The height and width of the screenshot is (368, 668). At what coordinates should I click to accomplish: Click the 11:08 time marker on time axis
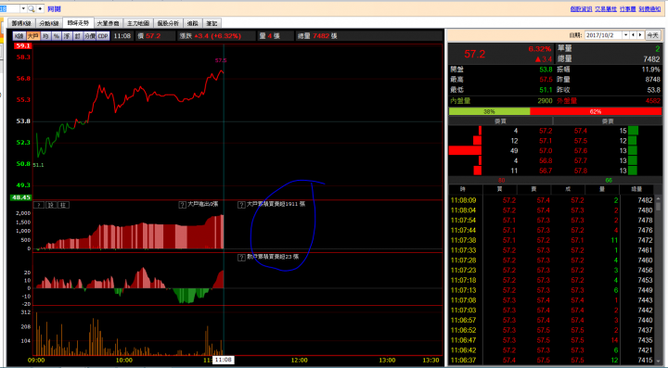223,360
